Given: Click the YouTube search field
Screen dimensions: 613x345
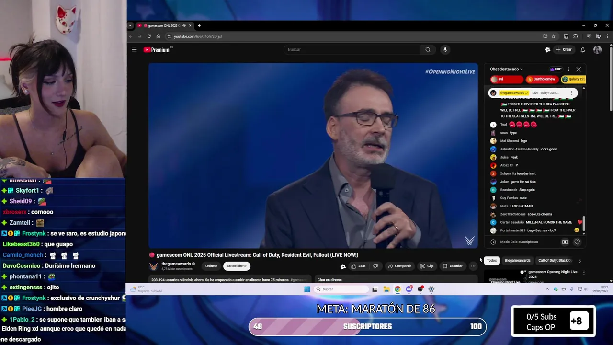Looking at the screenshot, I should (x=353, y=50).
